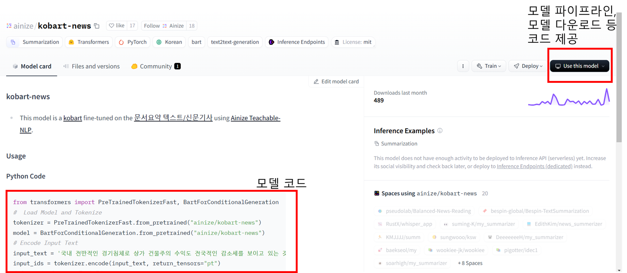Click the scrollbar down arrow
This screenshot has width=627, height=273.
[x=619, y=270]
